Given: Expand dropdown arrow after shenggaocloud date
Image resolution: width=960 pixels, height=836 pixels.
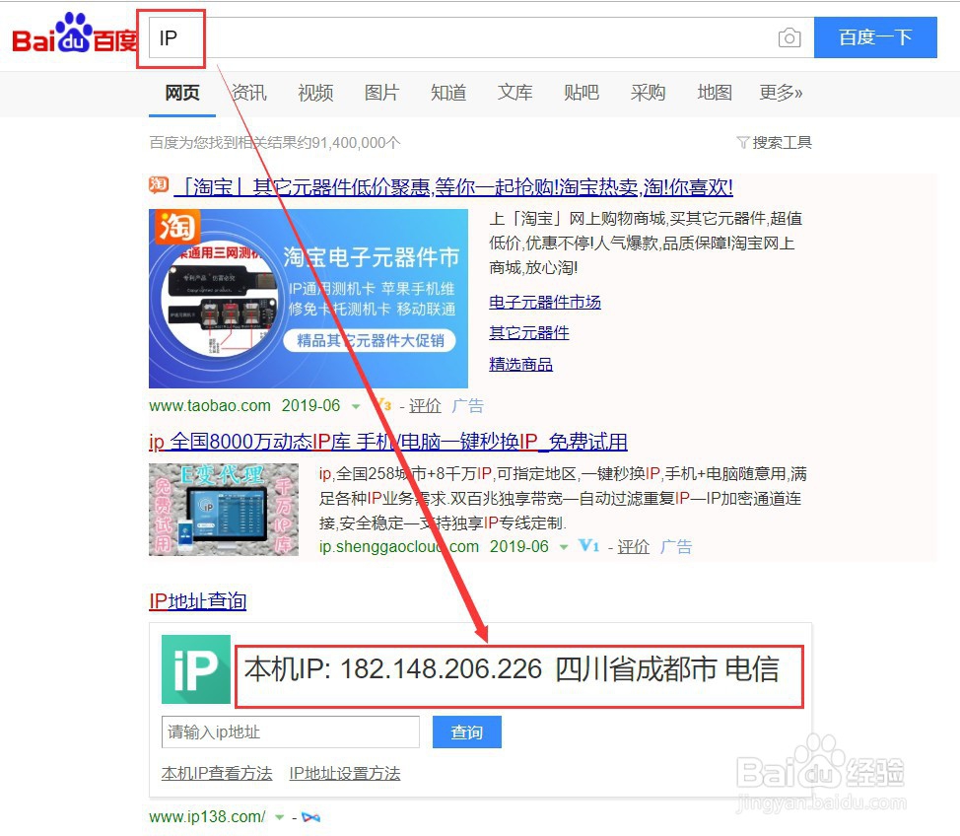Looking at the screenshot, I should [x=563, y=547].
